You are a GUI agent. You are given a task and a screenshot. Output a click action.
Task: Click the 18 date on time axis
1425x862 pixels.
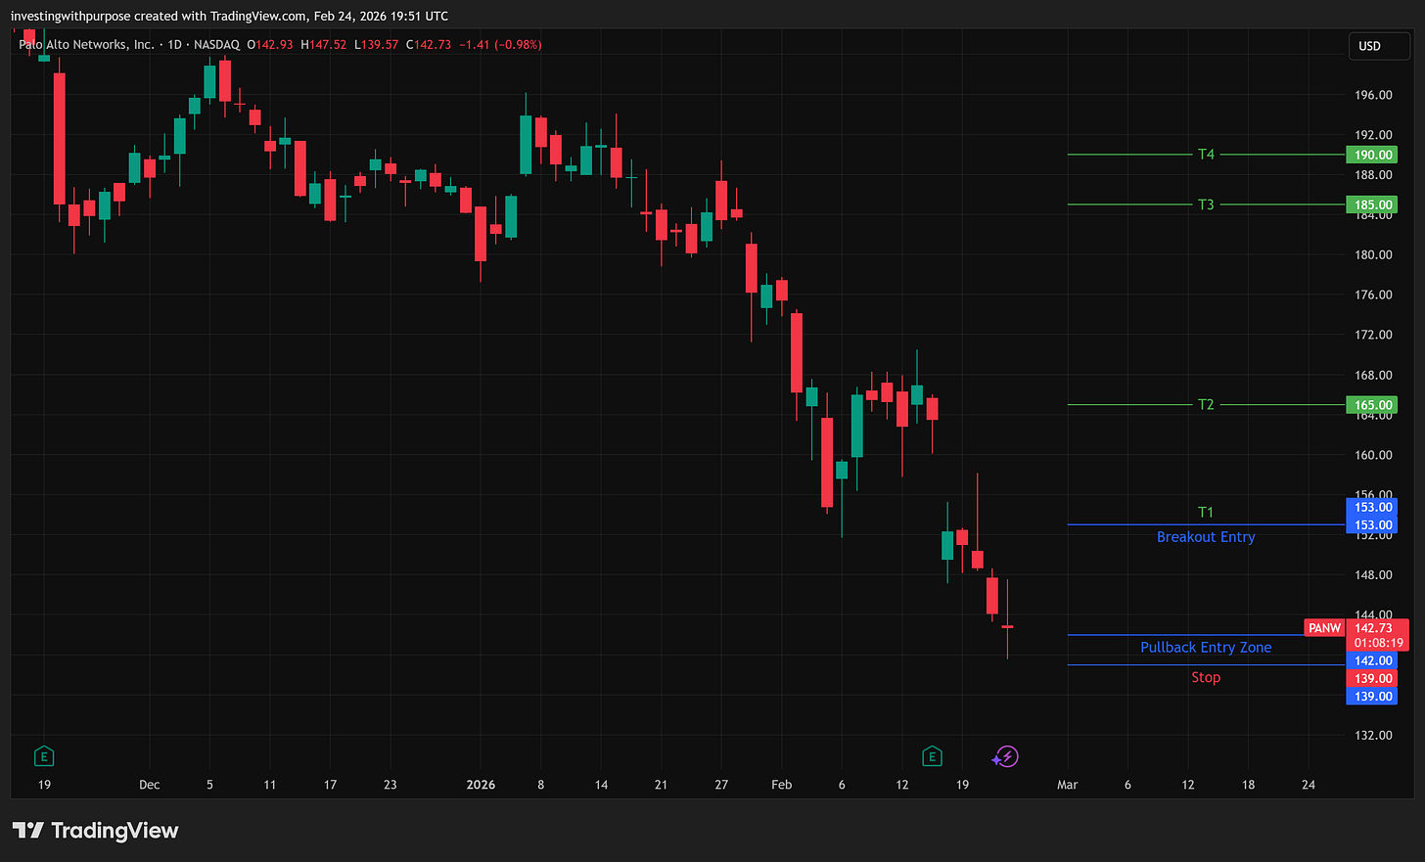click(x=1248, y=785)
